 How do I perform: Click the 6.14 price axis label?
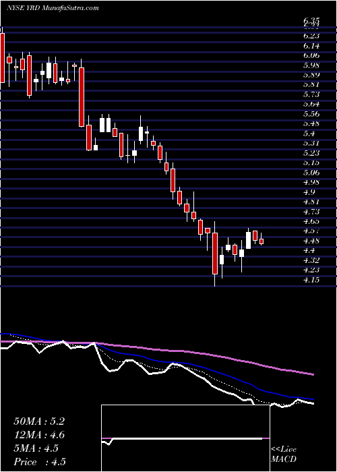[x=311, y=46]
